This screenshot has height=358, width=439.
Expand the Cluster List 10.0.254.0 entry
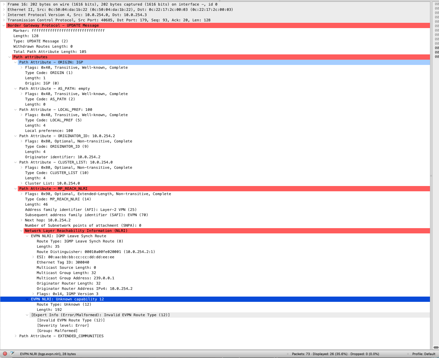pos(21,183)
